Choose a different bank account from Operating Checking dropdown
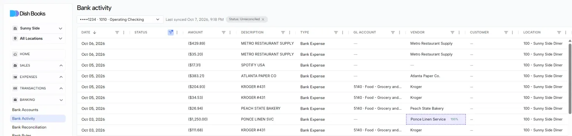572x136 pixels. click(x=120, y=19)
